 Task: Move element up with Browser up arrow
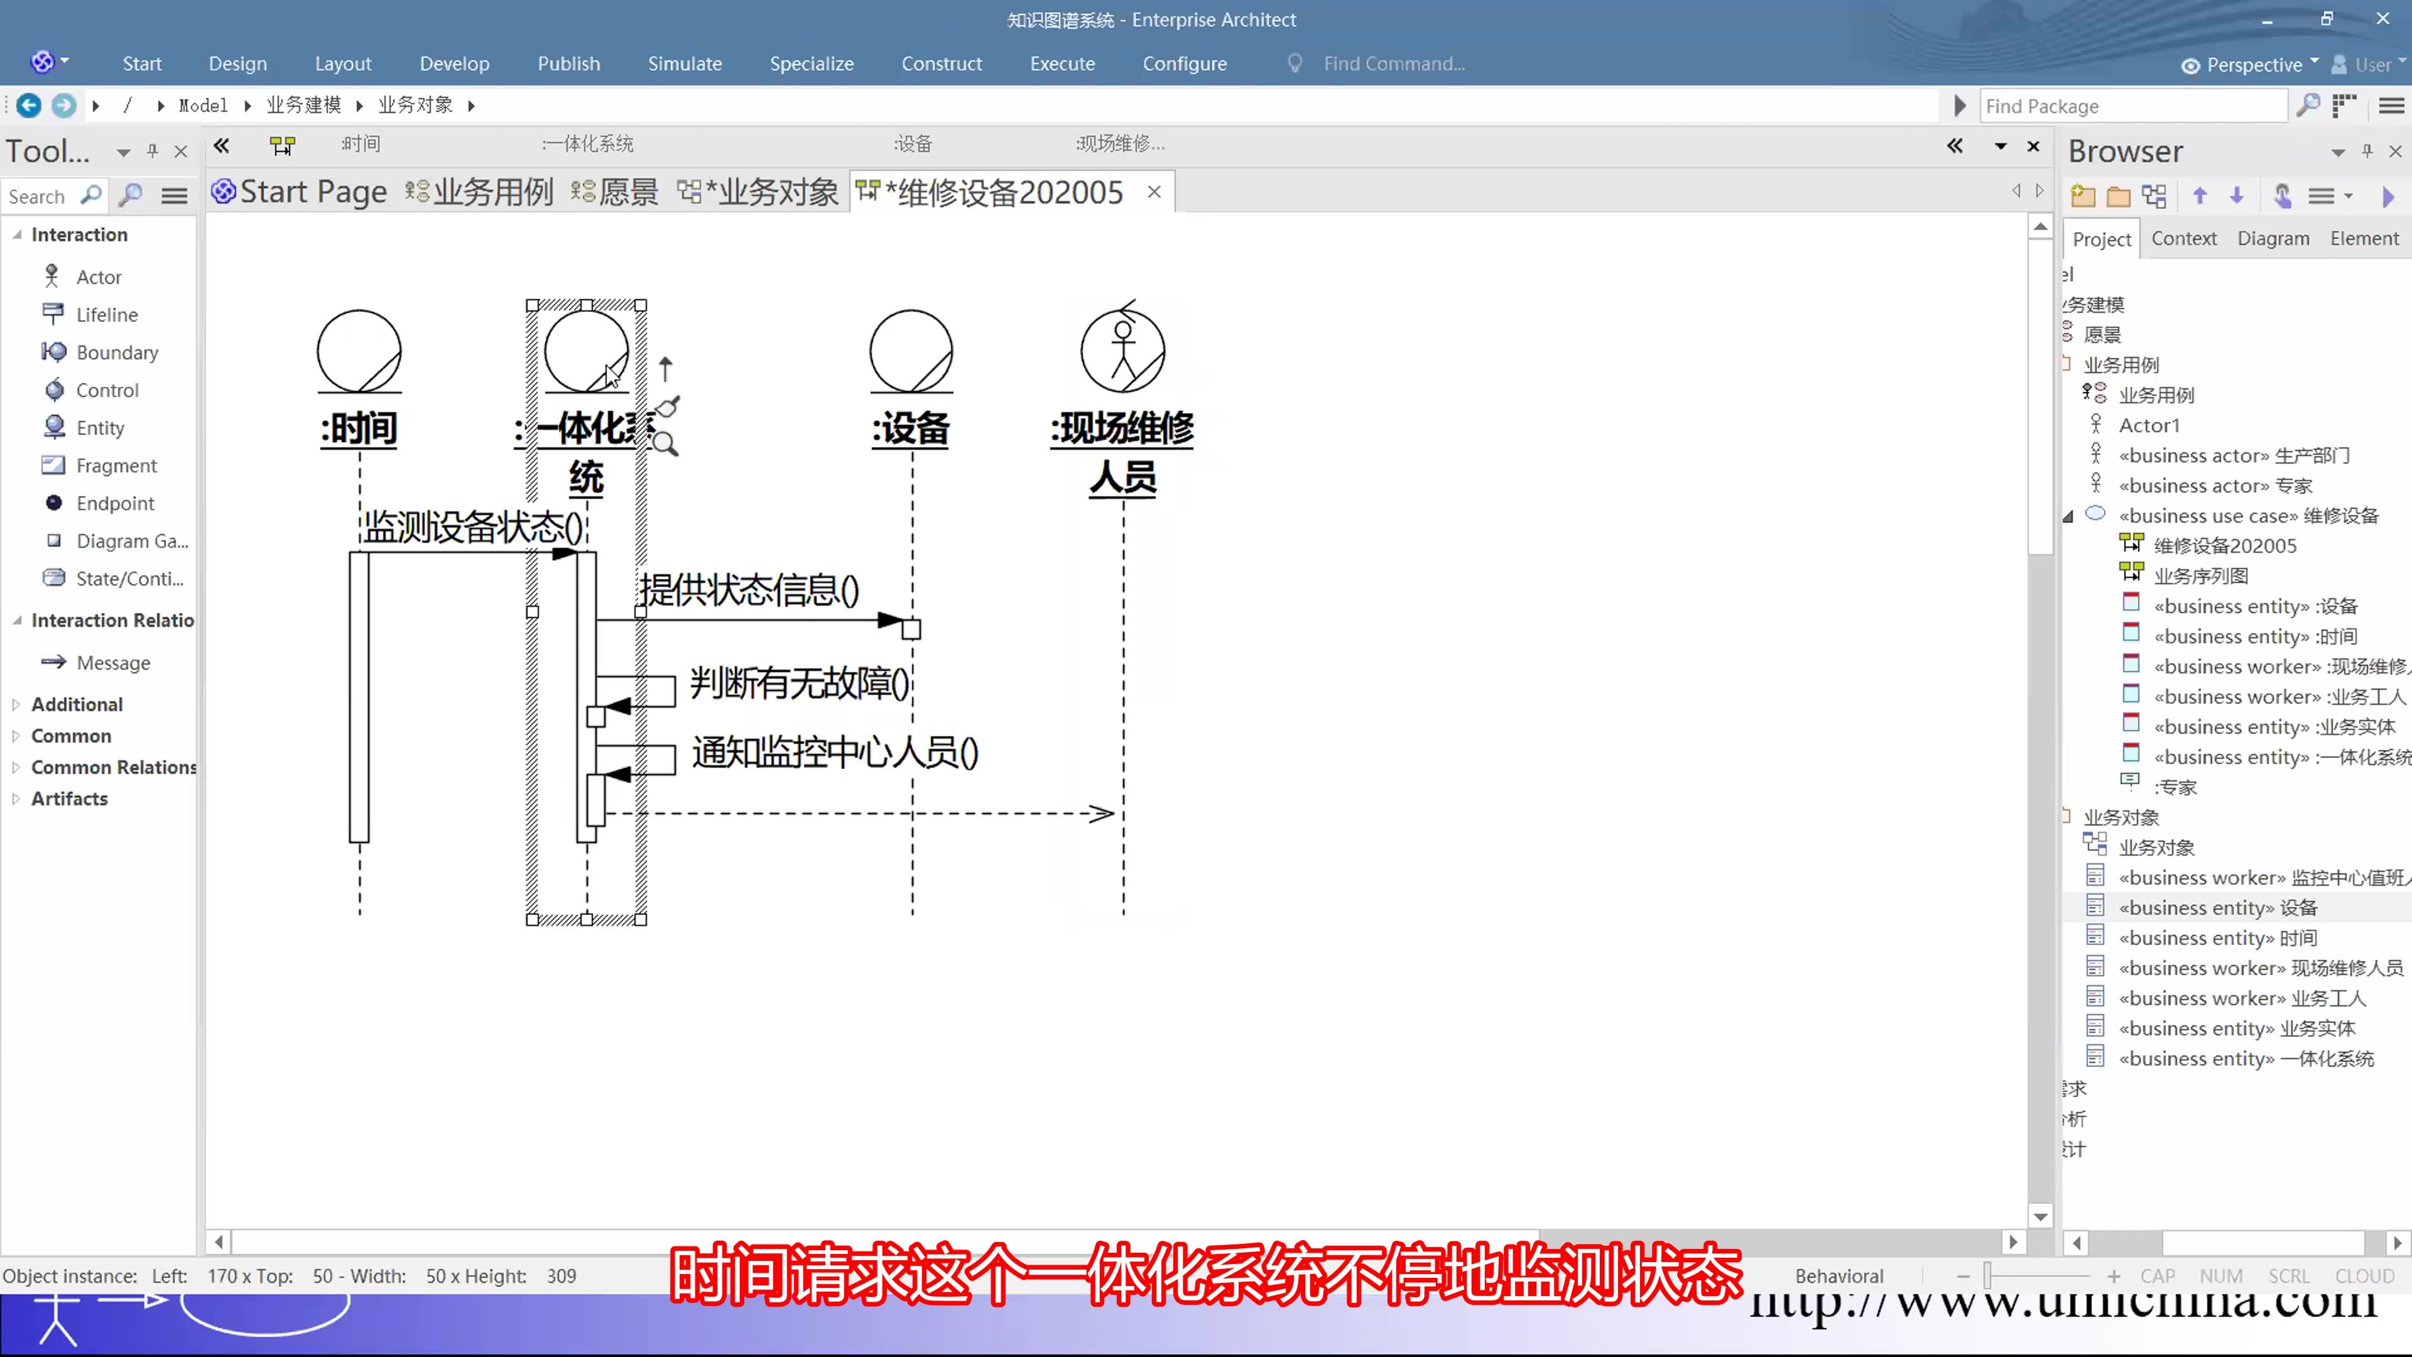pos(2200,195)
